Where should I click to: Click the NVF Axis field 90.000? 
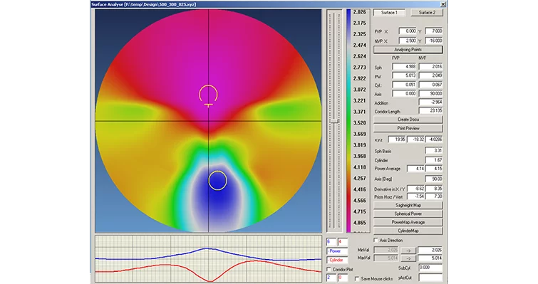[430, 93]
